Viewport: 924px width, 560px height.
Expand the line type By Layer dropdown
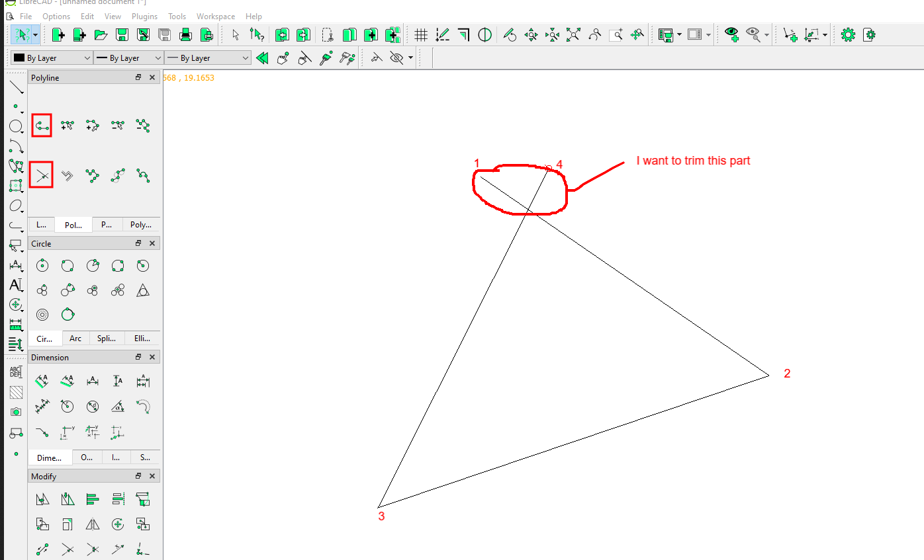(x=207, y=58)
